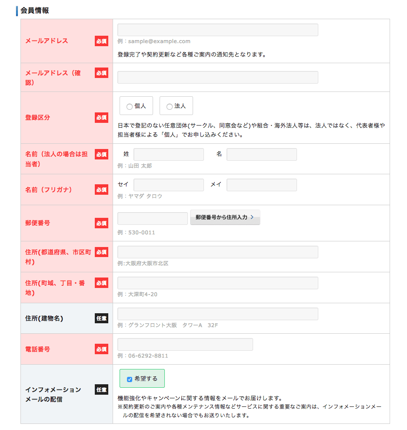Focus the 住所(町域、丁目・番地) input field

217,283
